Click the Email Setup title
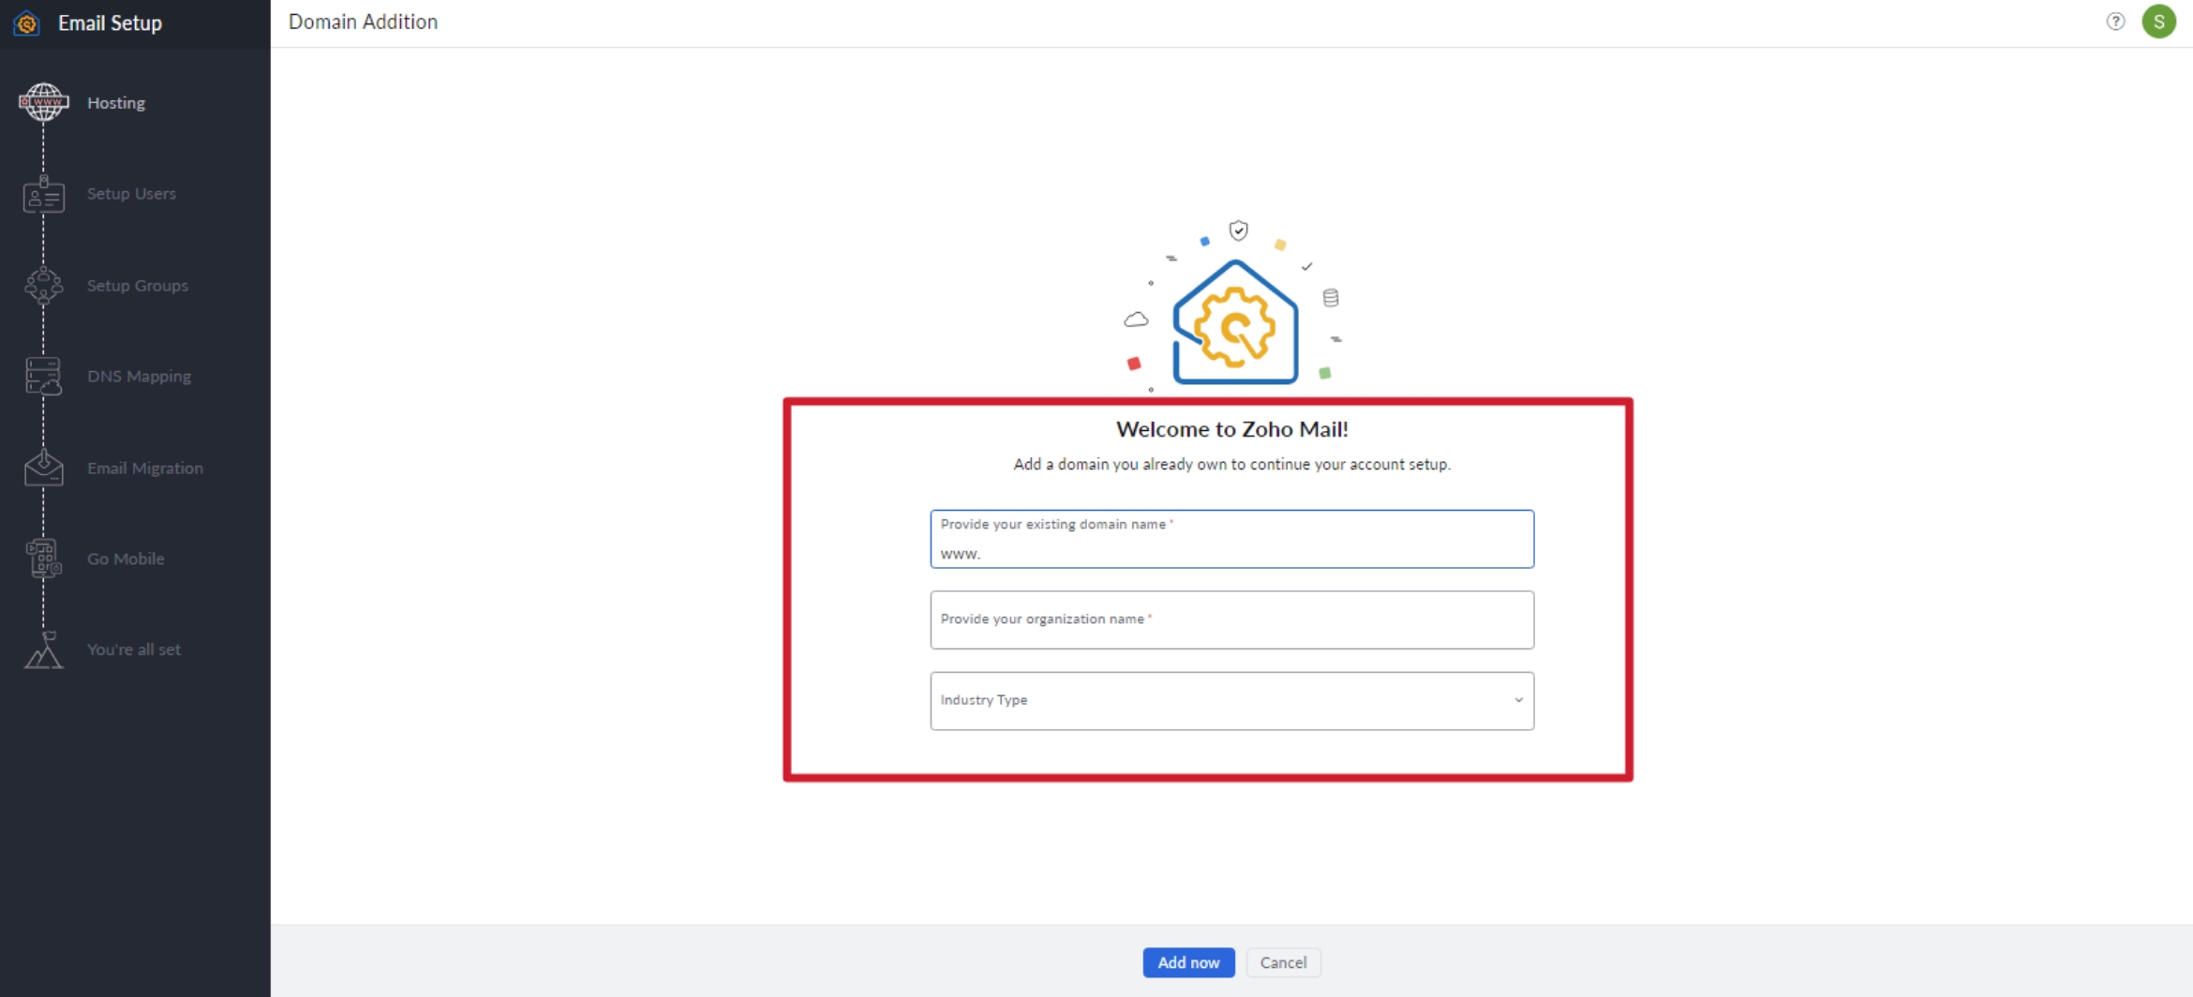This screenshot has width=2193, height=997. coord(110,23)
